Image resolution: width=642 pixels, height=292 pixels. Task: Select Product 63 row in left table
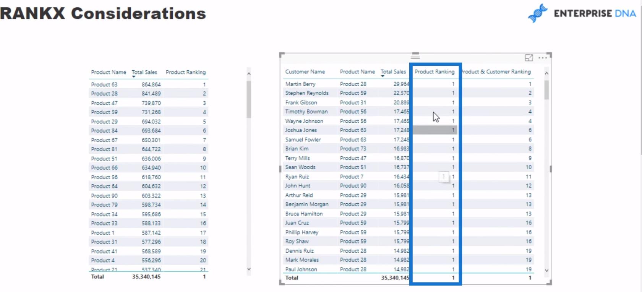coord(148,84)
